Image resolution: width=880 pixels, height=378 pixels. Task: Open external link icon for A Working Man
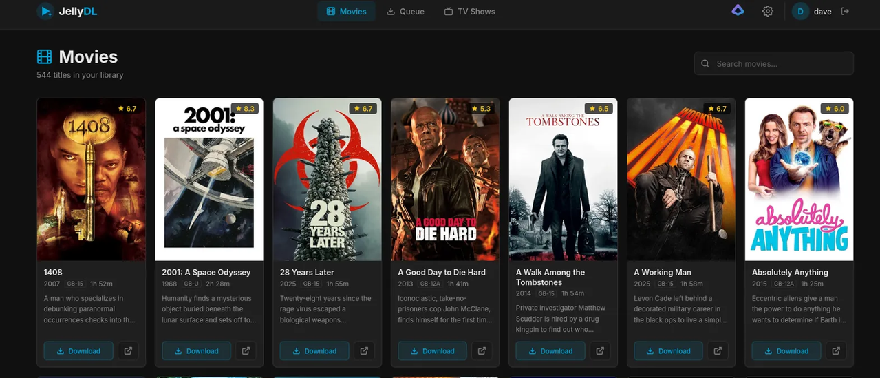point(718,350)
